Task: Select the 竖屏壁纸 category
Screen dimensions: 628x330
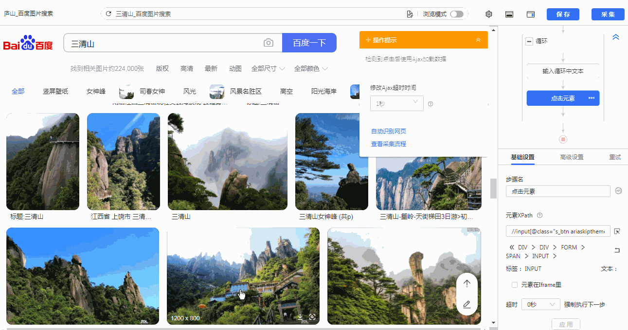Action: click(x=55, y=91)
